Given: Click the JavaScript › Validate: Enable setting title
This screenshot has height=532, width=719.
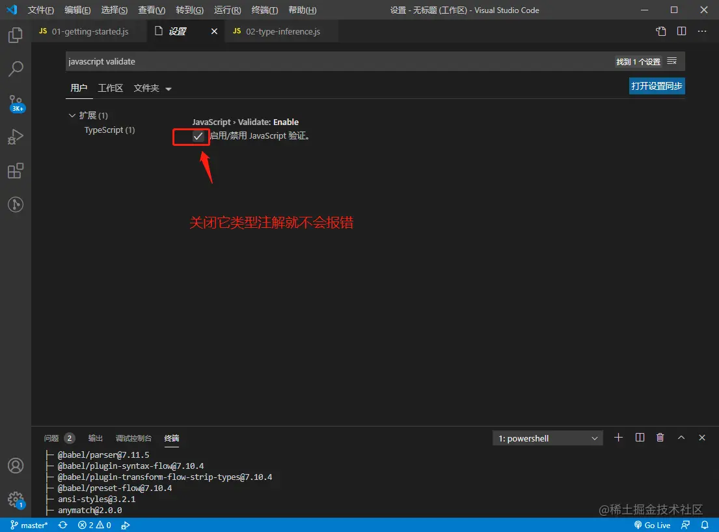Looking at the screenshot, I should click(x=245, y=122).
